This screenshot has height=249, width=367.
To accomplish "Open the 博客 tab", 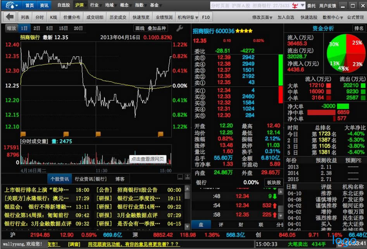I will pos(120,179).
